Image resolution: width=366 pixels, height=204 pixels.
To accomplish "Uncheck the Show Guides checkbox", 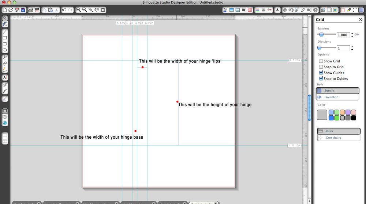I will point(321,73).
